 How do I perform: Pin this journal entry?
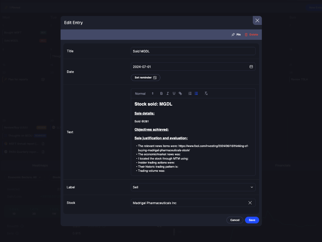click(236, 35)
